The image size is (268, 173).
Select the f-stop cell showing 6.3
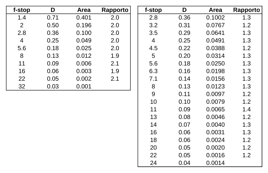(153, 71)
